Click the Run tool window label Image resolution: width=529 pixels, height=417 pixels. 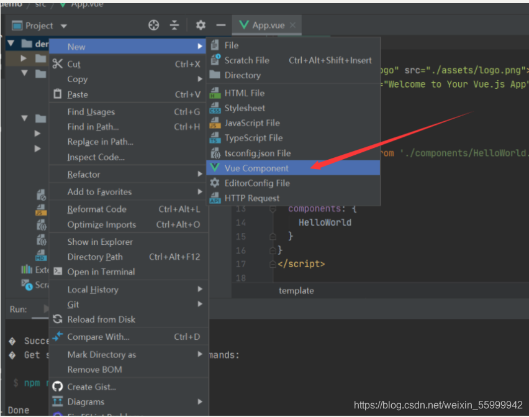point(18,309)
